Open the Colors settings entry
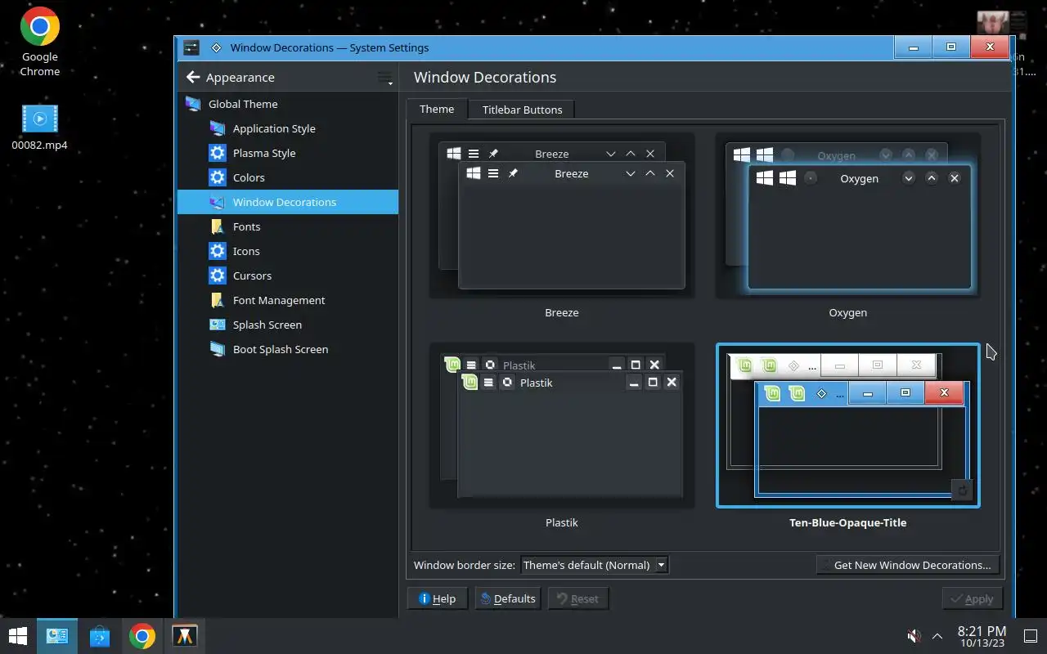The height and width of the screenshot is (654, 1047). click(288, 177)
